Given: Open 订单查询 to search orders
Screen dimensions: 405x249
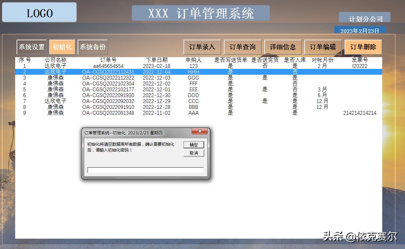Looking at the screenshot, I should pyautogui.click(x=243, y=47).
